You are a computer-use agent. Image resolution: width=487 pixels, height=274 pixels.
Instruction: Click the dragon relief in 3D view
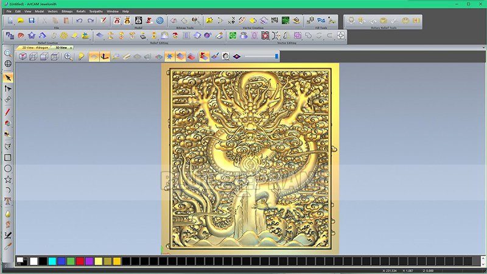tap(250, 158)
